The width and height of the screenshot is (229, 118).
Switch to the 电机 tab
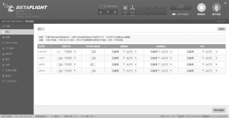pyautogui.click(x=17, y=65)
